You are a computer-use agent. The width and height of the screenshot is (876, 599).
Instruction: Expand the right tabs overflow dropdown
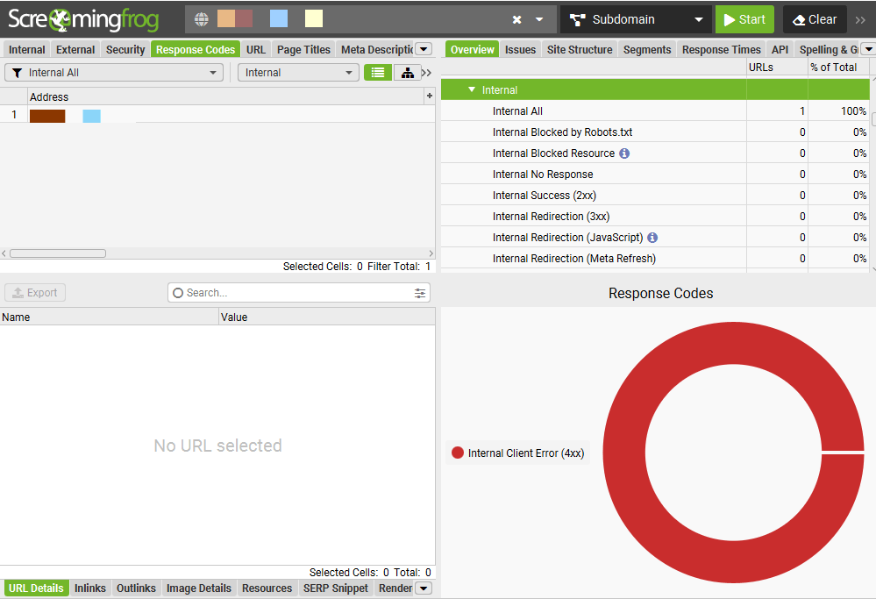click(x=869, y=49)
